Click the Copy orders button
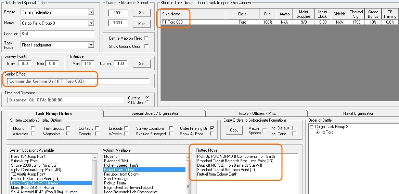This screenshot has height=194, width=399. click(234, 130)
